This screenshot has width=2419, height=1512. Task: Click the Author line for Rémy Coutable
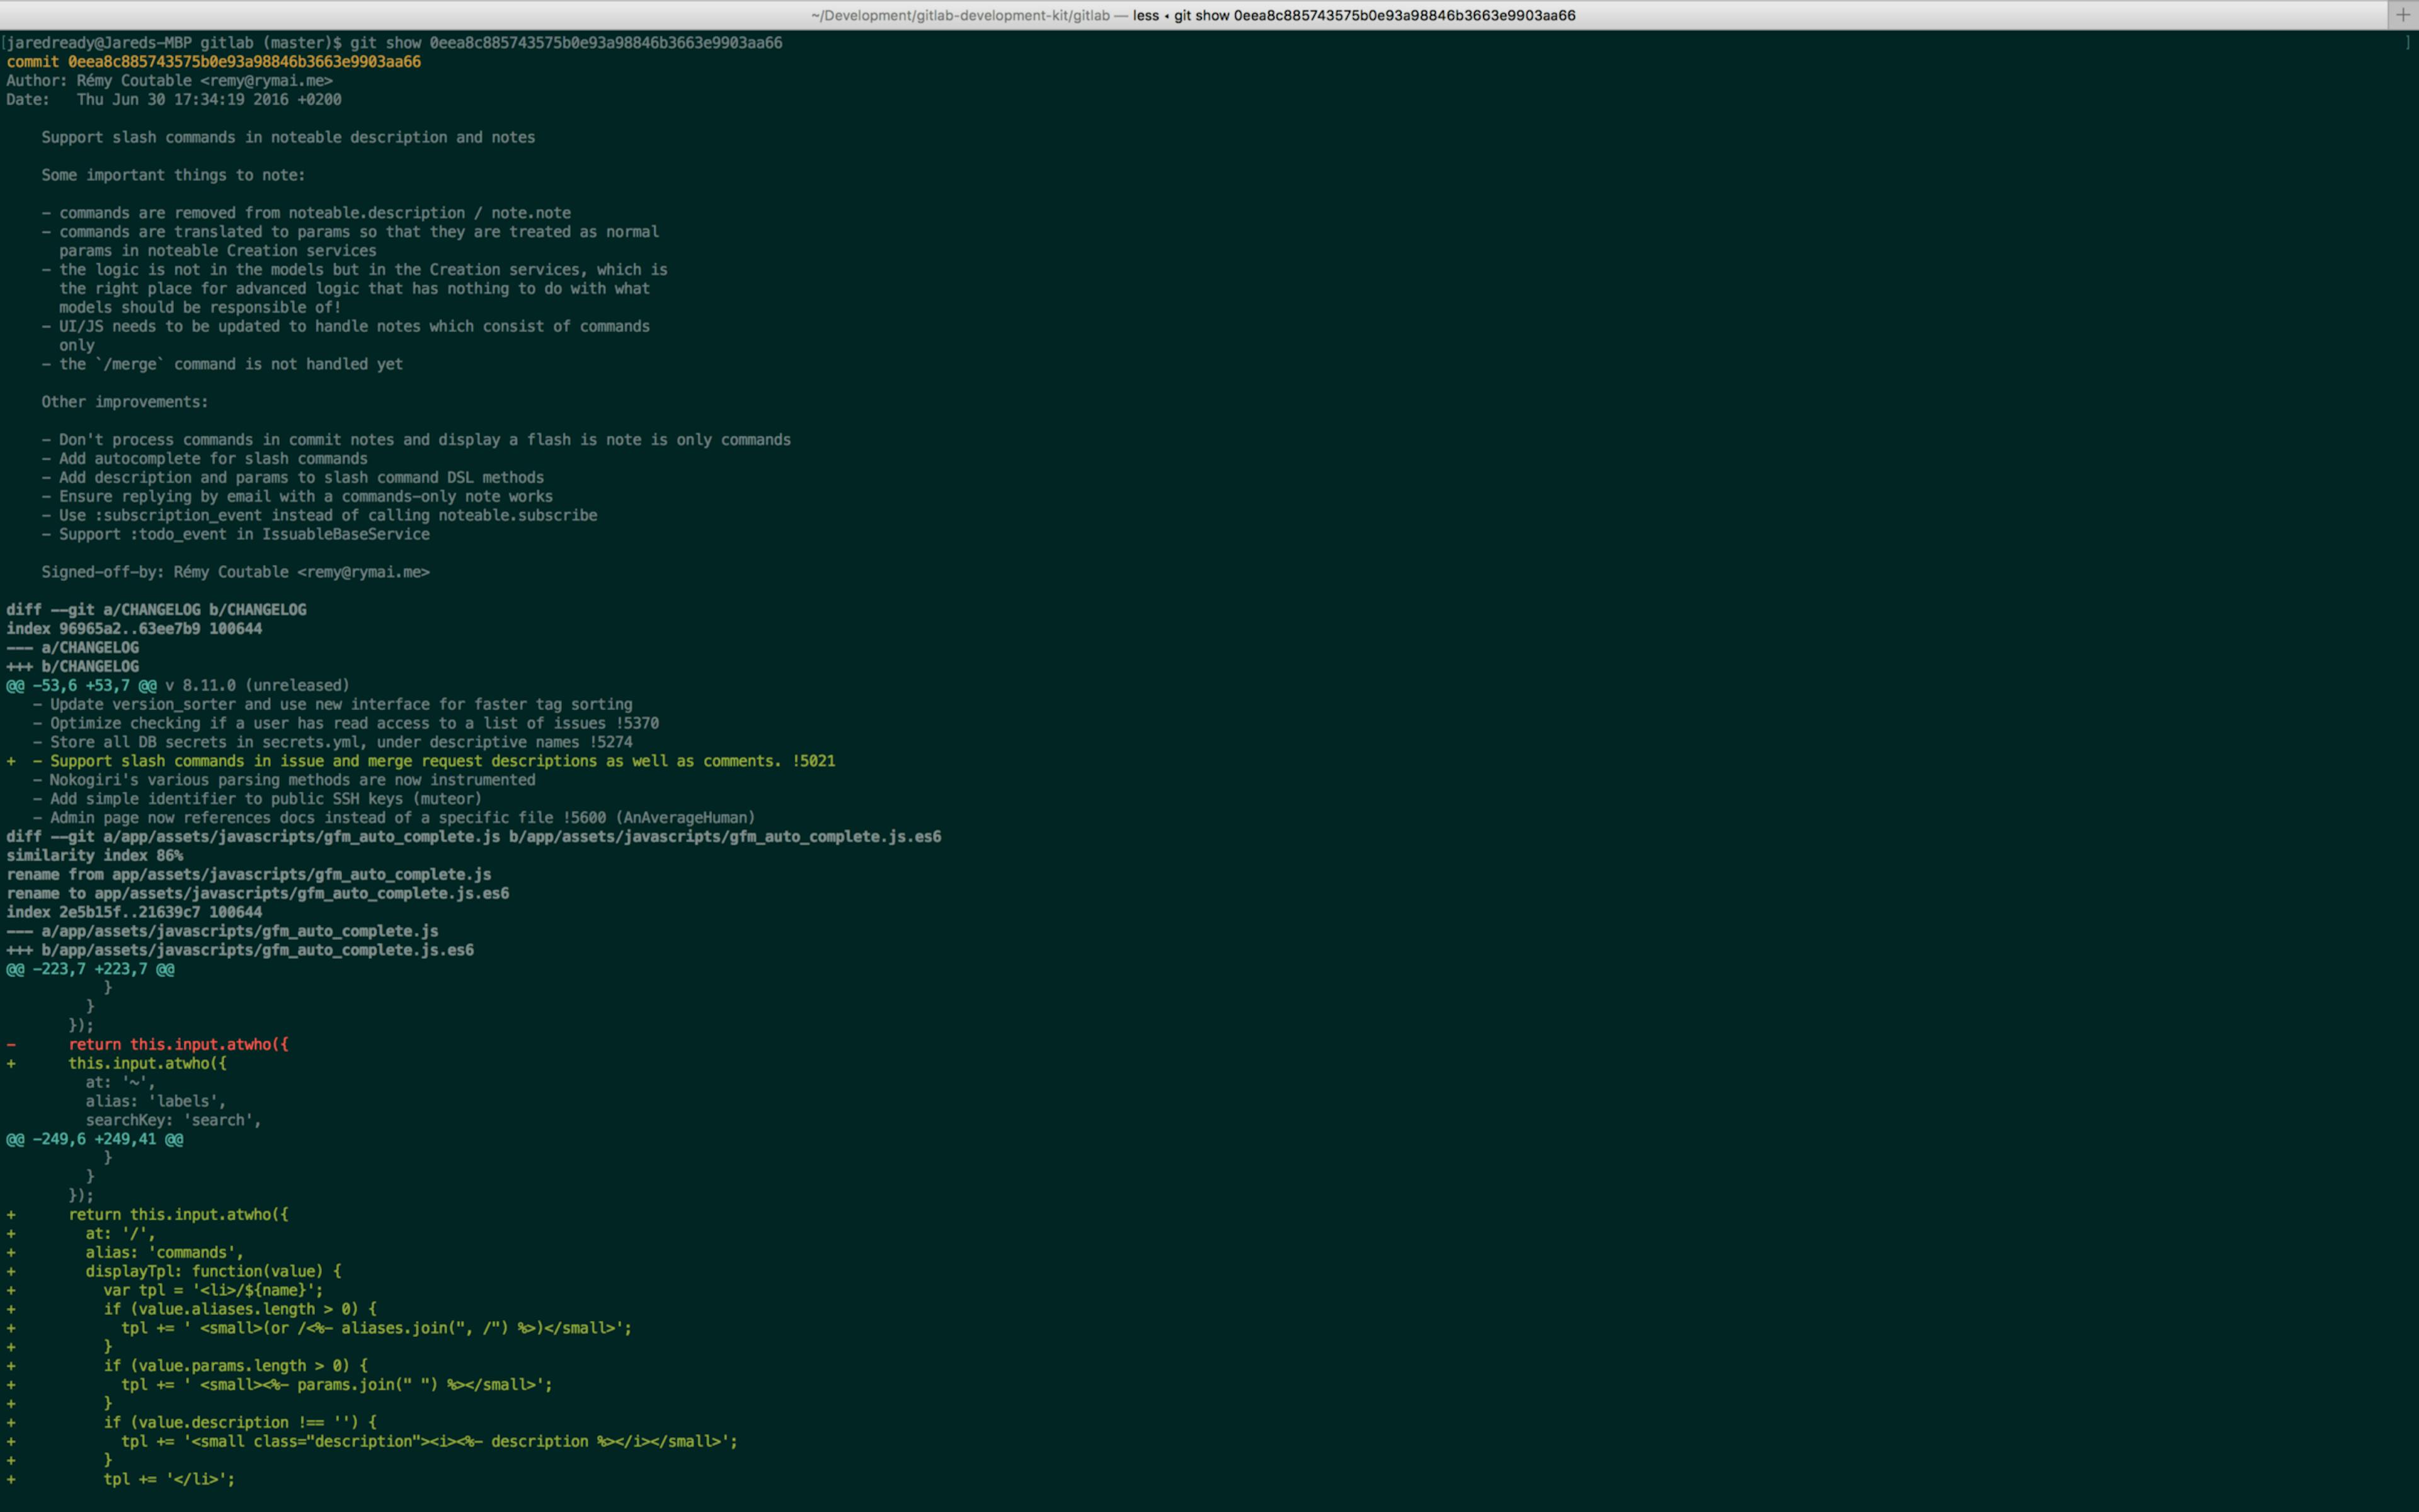point(169,81)
